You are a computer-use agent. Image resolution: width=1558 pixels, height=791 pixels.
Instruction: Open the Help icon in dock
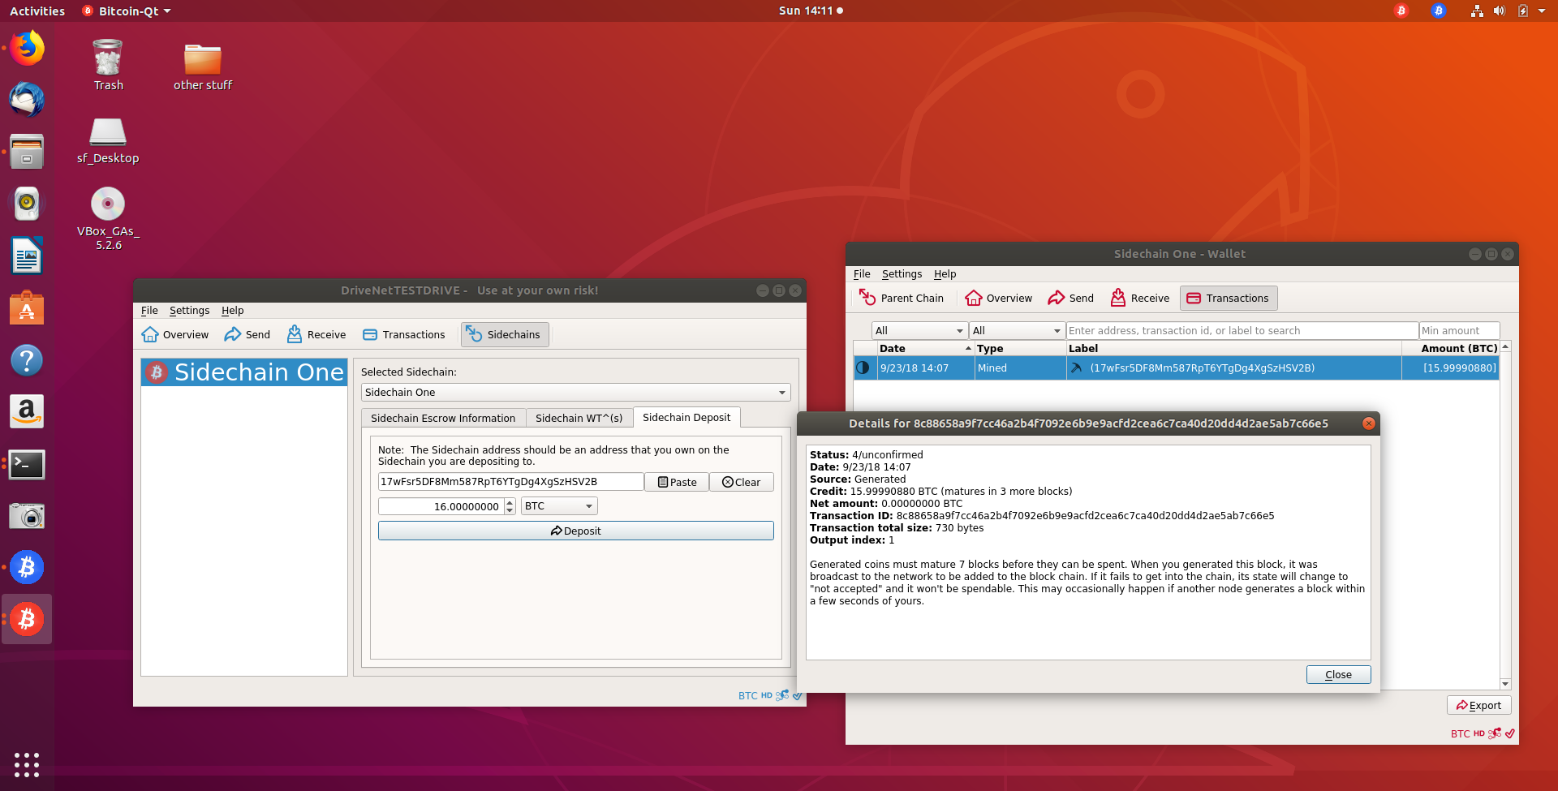(x=27, y=360)
